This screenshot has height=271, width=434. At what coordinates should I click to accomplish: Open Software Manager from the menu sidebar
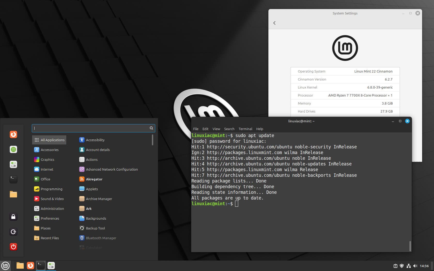pyautogui.click(x=13, y=149)
